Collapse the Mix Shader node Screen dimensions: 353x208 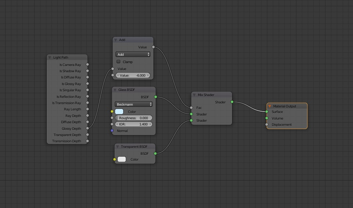[194, 95]
